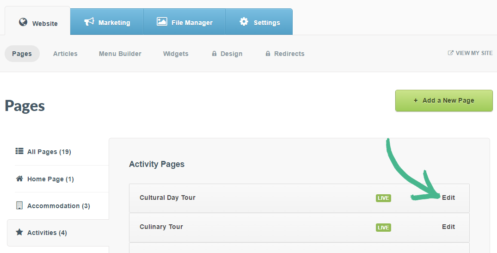Edit the Culinary Tour page
The height and width of the screenshot is (253, 497).
(x=448, y=227)
